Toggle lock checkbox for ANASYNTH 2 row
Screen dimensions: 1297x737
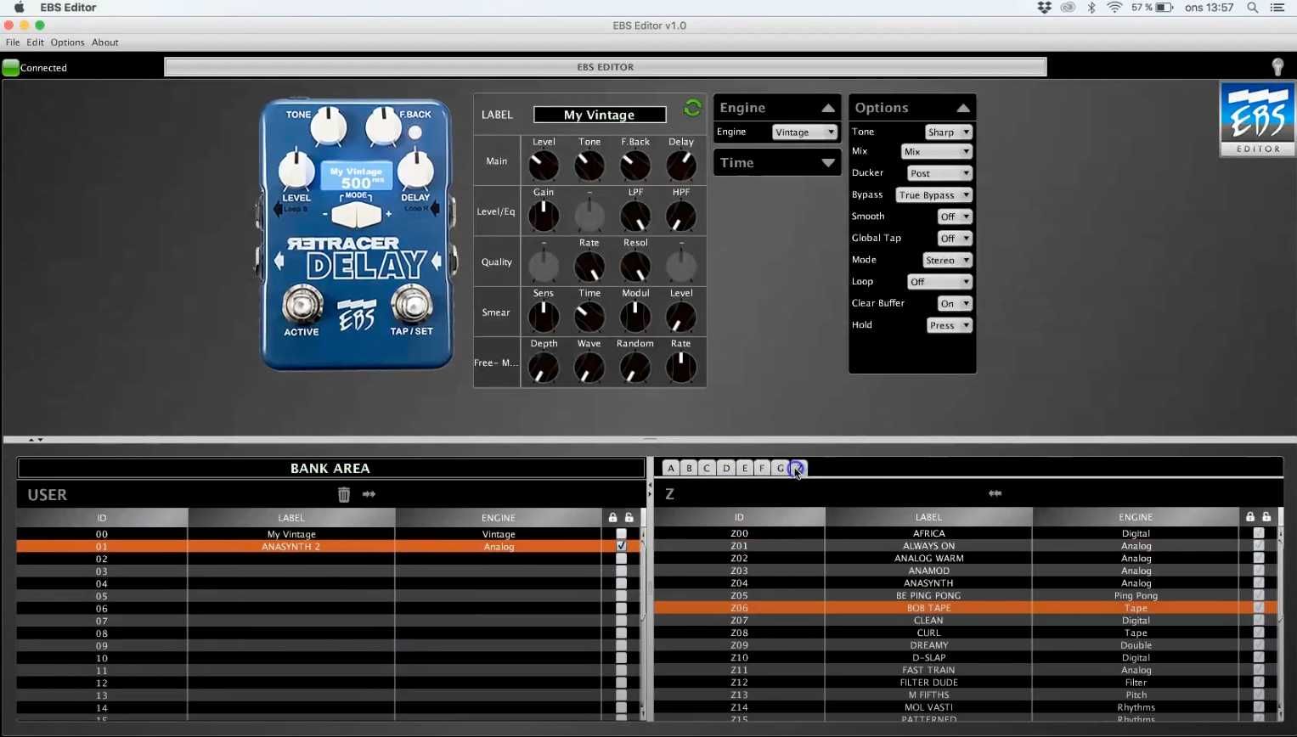point(621,547)
